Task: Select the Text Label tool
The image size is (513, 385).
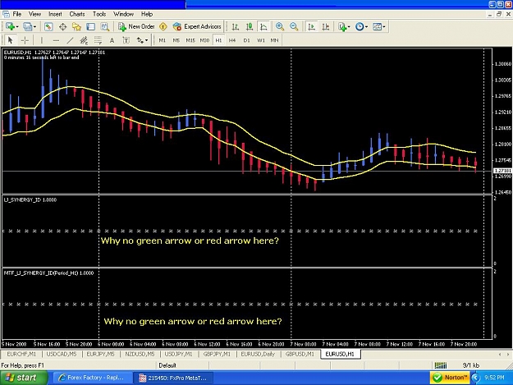Action: pos(126,40)
